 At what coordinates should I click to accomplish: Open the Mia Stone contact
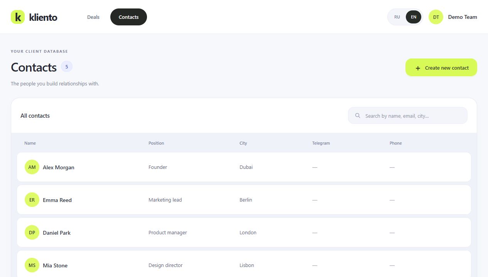click(244, 264)
